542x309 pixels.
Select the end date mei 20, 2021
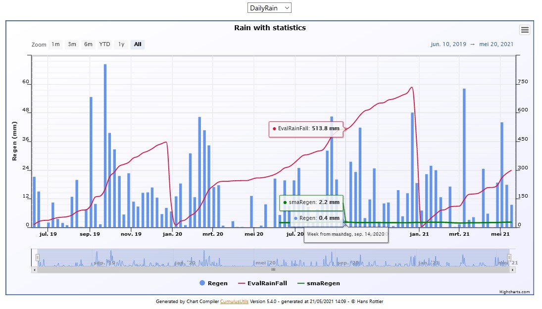496,44
